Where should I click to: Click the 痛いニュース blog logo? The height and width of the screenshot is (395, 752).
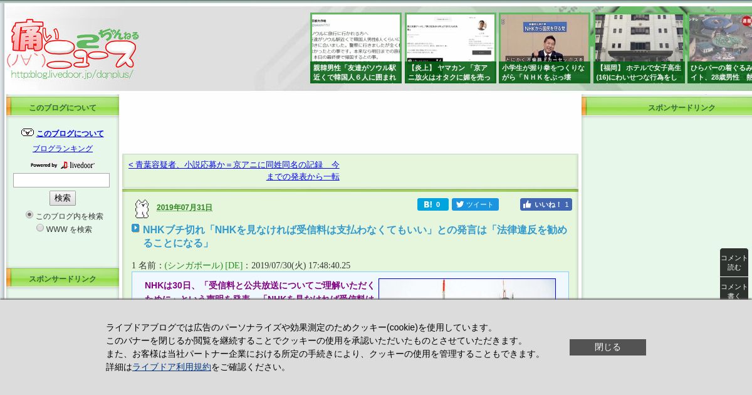73,50
